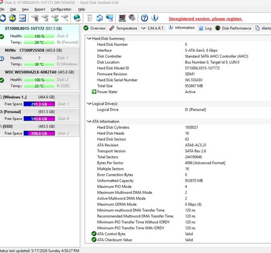Click the 593.8 GB free space bar
The height and width of the screenshot is (253, 271).
pos(39,119)
